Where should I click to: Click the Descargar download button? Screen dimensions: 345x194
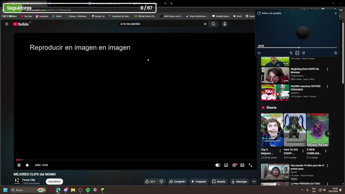click(239, 182)
